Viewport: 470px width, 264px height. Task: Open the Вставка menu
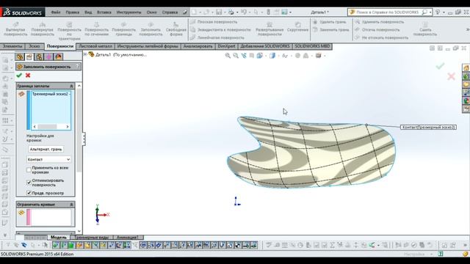pos(104,12)
